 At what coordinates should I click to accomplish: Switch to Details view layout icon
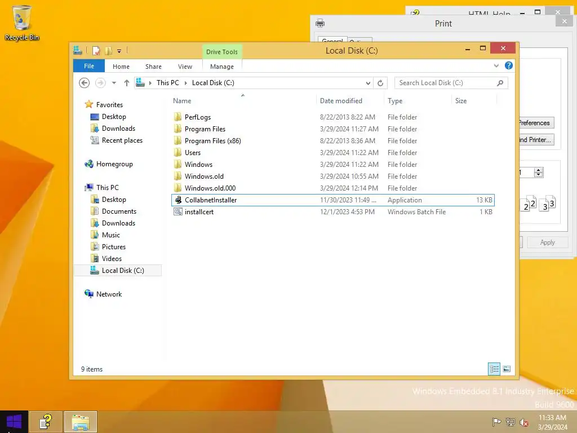494,369
